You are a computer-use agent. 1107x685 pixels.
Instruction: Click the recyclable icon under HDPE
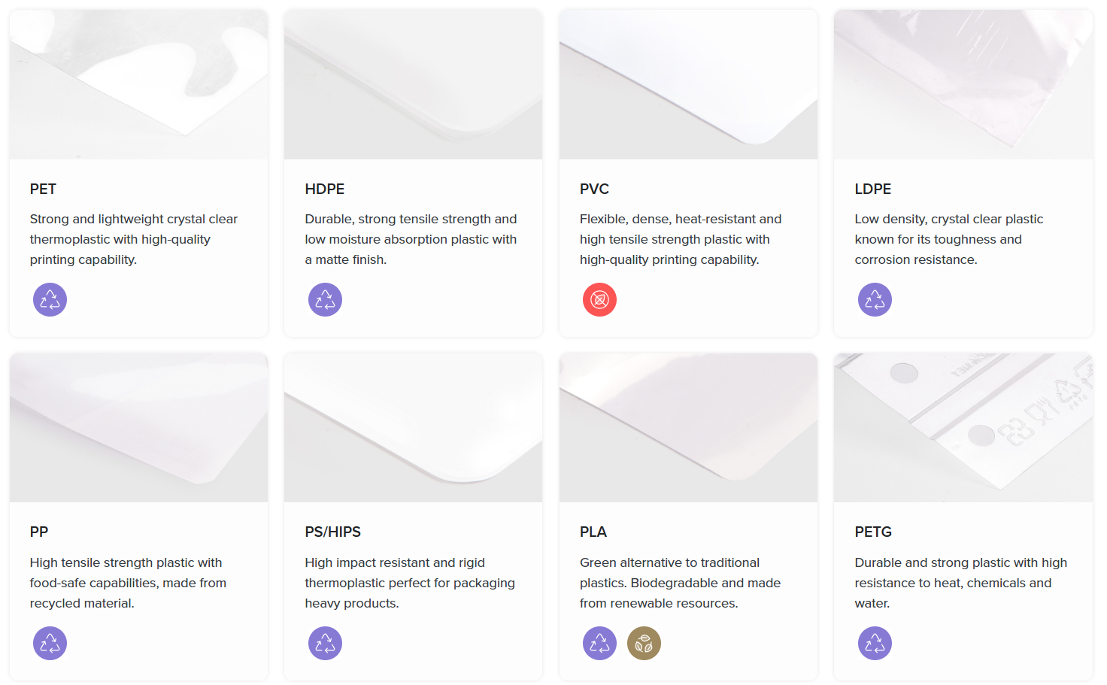(325, 300)
